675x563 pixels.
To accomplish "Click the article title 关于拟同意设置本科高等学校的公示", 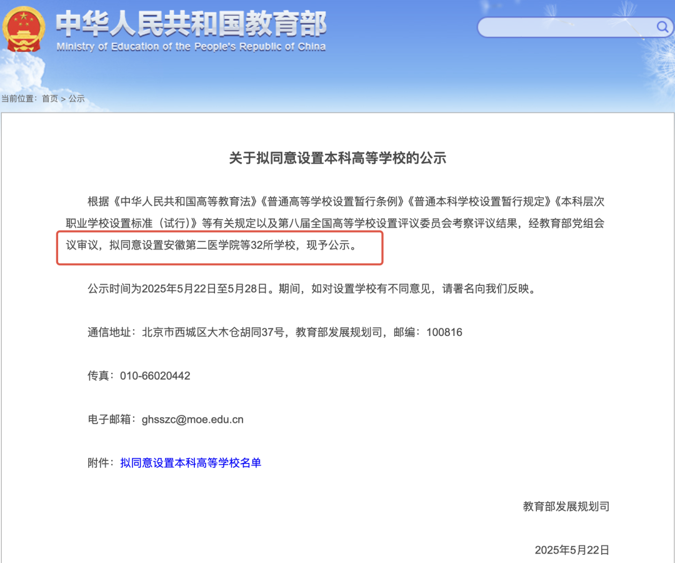I will pyautogui.click(x=337, y=158).
